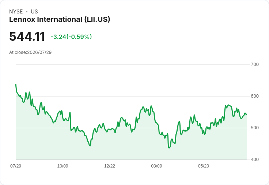Click the chart line's final point at right edge
Screen dimensions: 269x185
tap(247, 114)
